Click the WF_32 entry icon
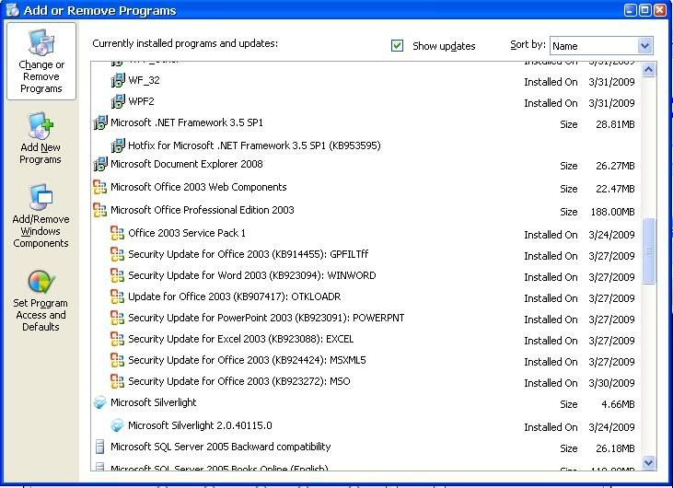 pos(118,80)
